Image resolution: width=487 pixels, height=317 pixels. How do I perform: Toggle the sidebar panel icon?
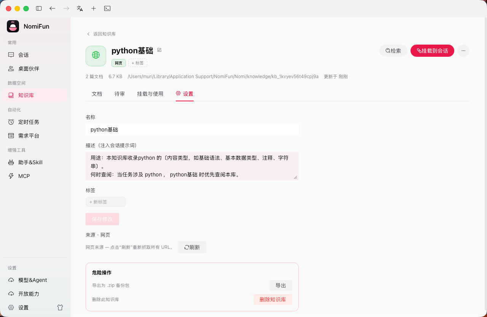(39, 8)
